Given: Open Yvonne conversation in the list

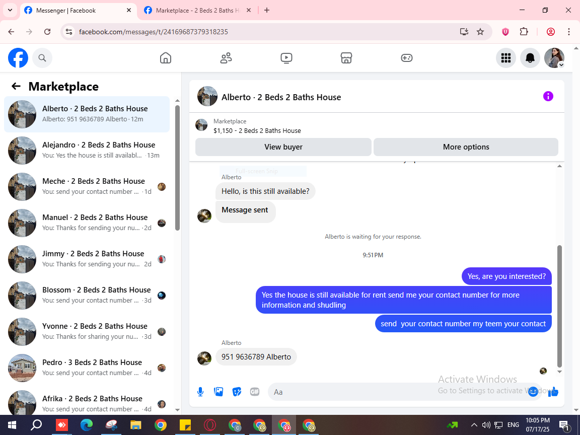Looking at the screenshot, I should [x=87, y=331].
